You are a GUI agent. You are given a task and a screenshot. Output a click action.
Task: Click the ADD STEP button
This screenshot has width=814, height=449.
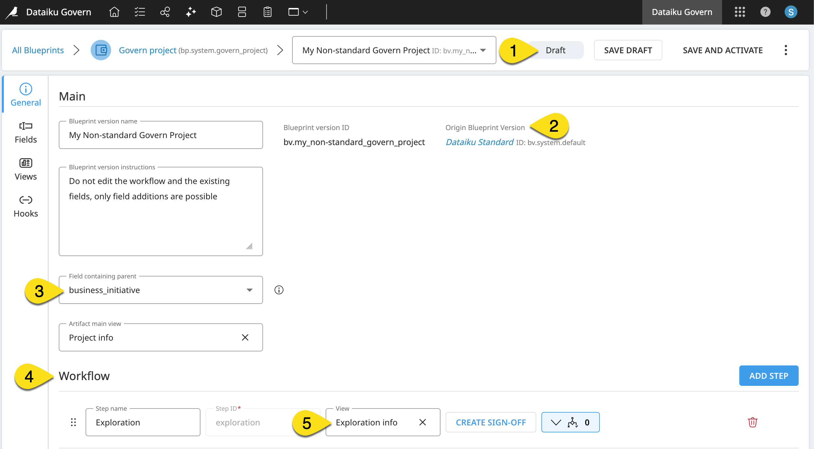[769, 376]
